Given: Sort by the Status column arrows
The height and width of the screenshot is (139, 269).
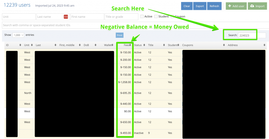Looking at the screenshot, I should click(144, 45).
